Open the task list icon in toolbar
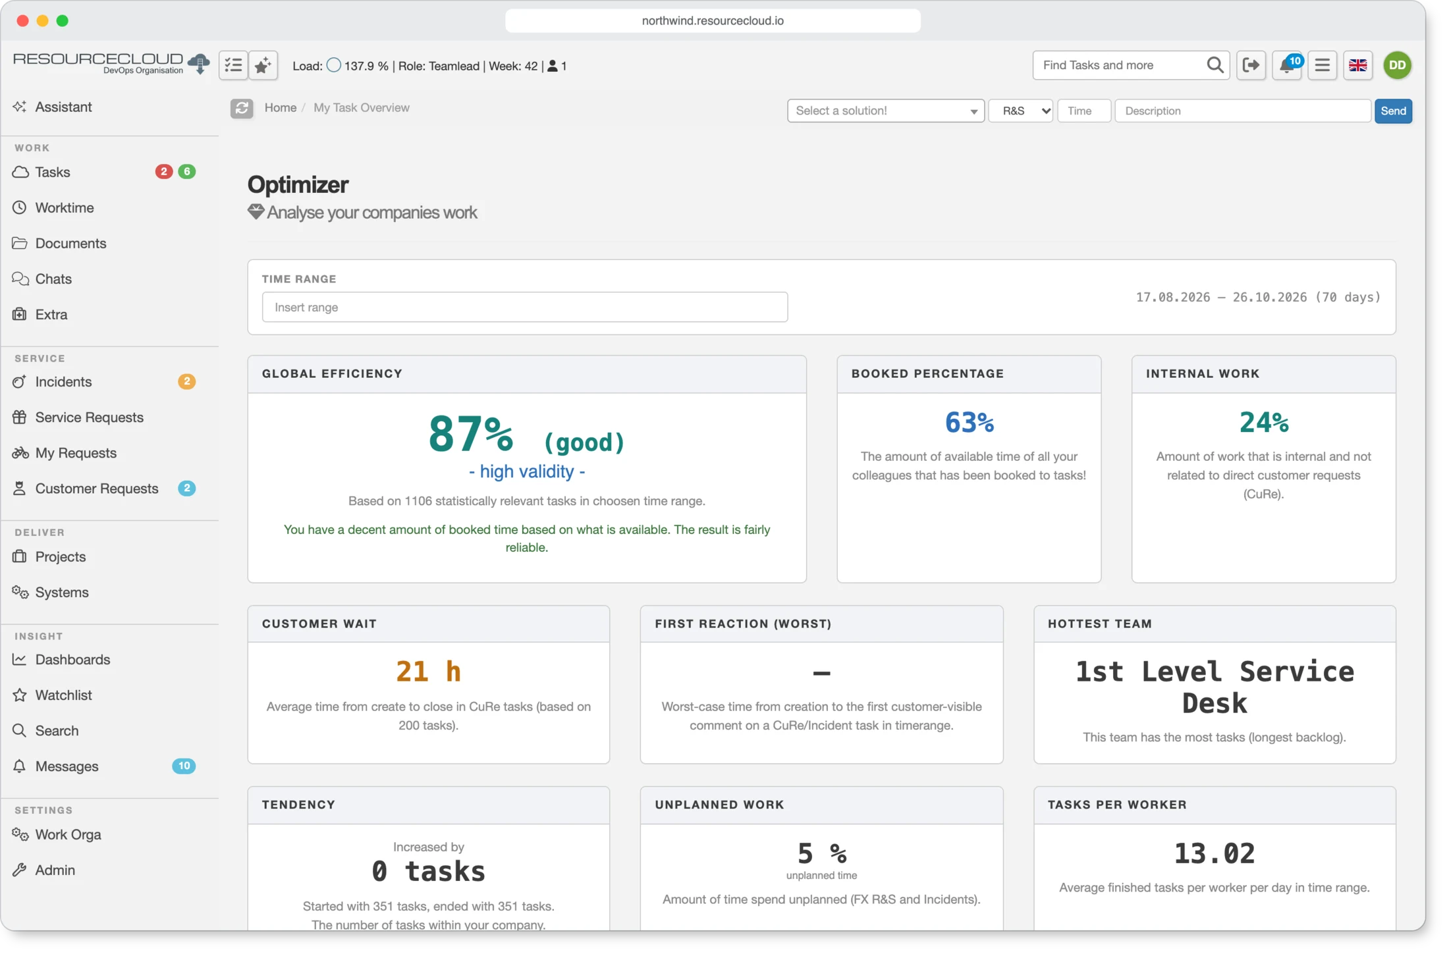 pyautogui.click(x=233, y=65)
